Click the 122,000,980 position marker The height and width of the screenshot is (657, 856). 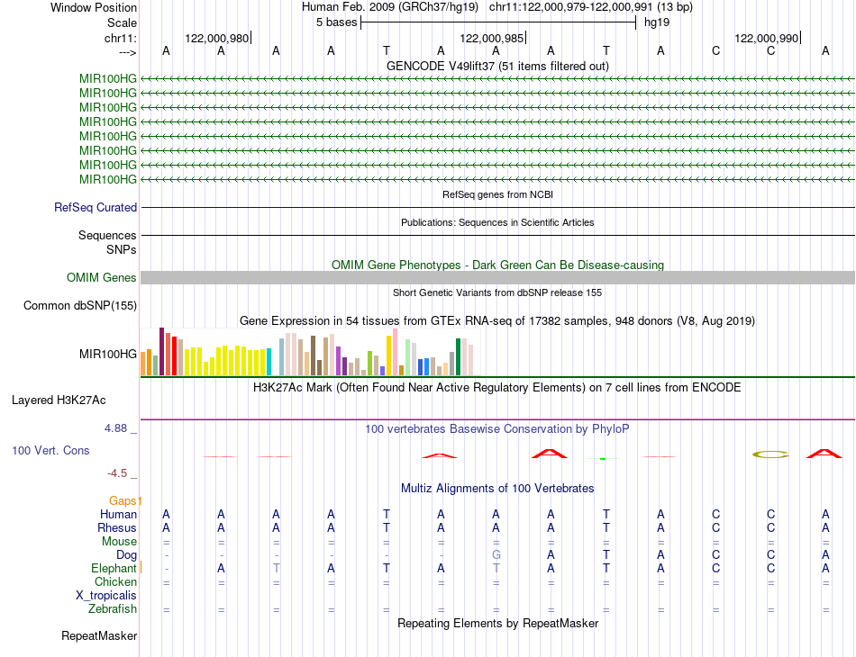[x=217, y=38]
